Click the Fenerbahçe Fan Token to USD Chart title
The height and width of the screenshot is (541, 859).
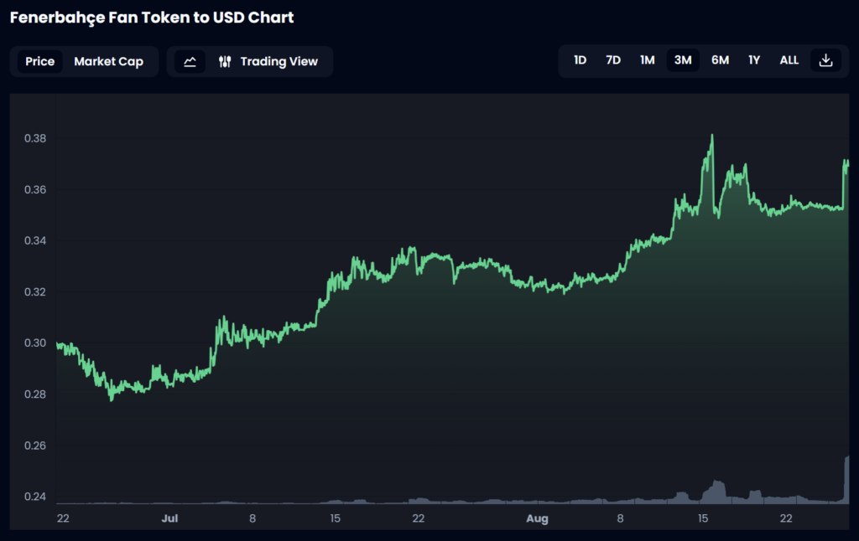[152, 18]
